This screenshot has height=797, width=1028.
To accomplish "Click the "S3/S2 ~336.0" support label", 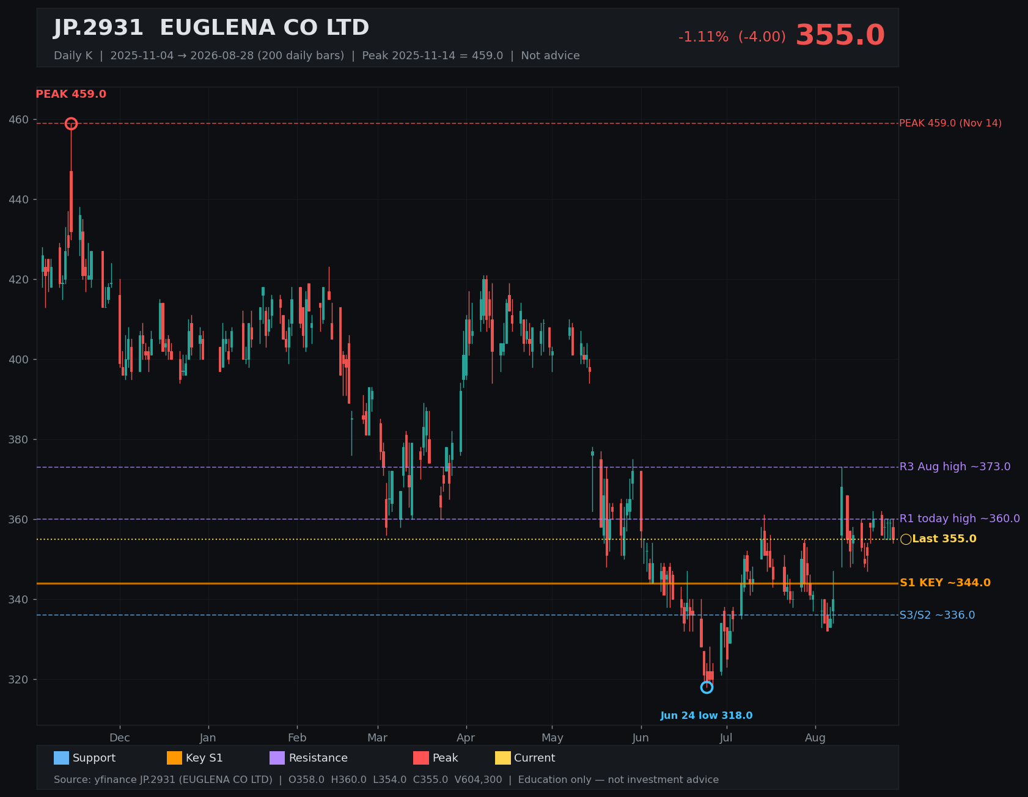I will 938,615.
